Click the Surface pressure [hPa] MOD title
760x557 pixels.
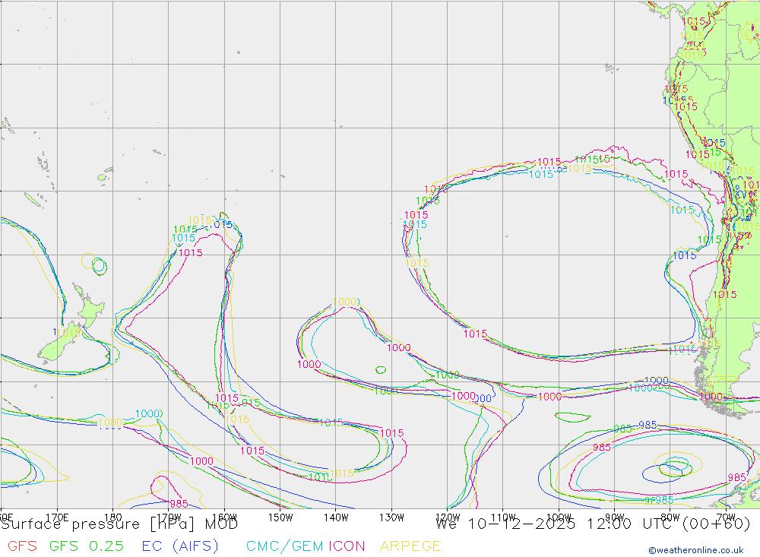(x=119, y=524)
